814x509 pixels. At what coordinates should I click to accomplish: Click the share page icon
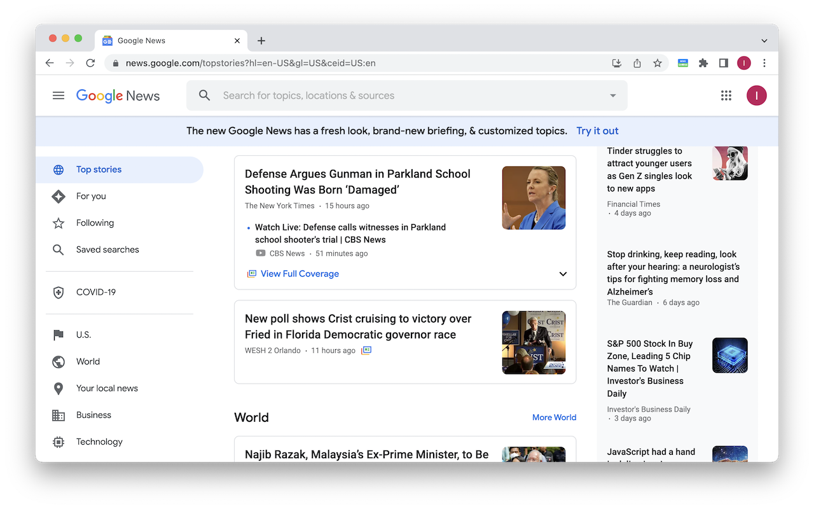point(637,63)
